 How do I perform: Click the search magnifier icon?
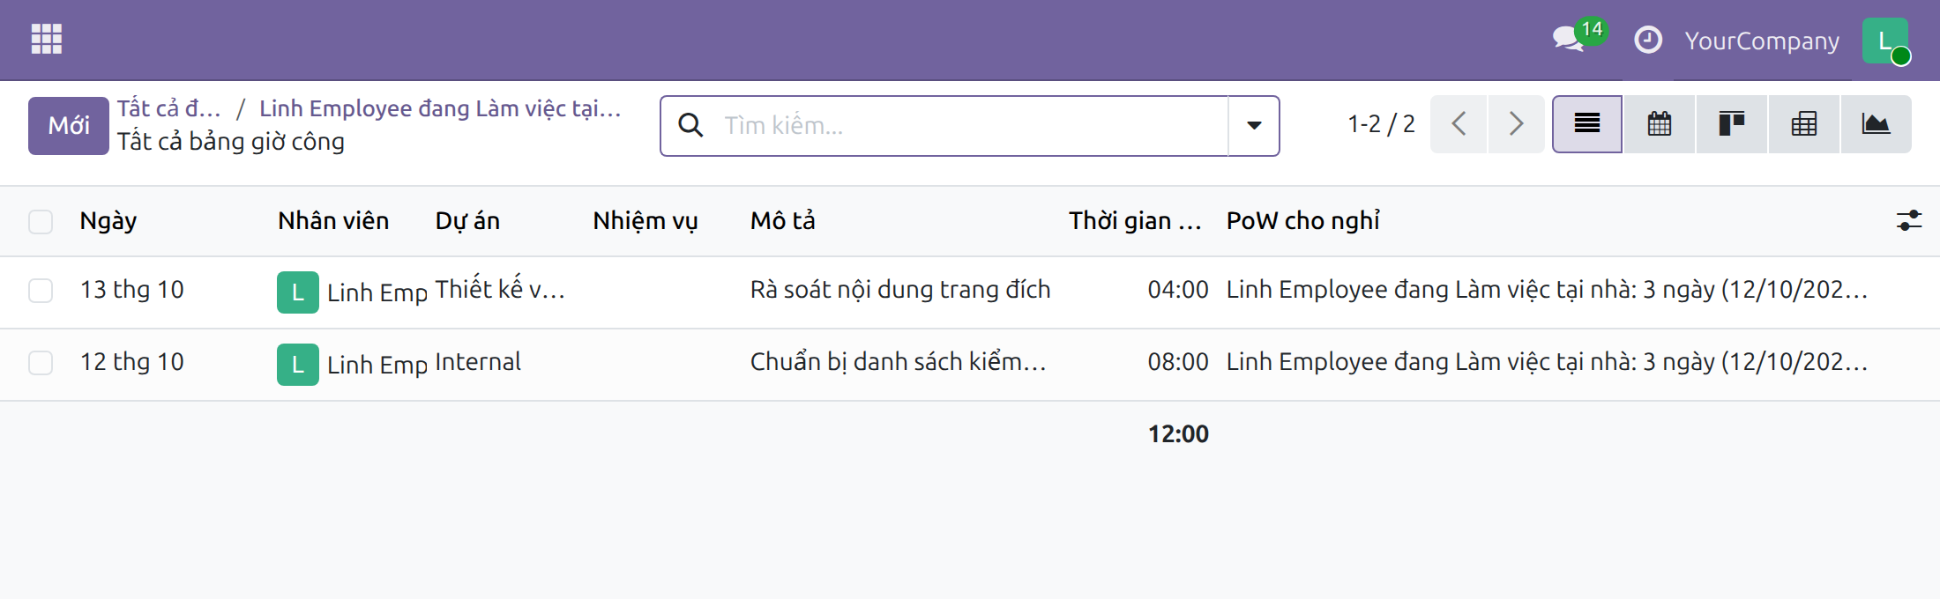click(691, 126)
